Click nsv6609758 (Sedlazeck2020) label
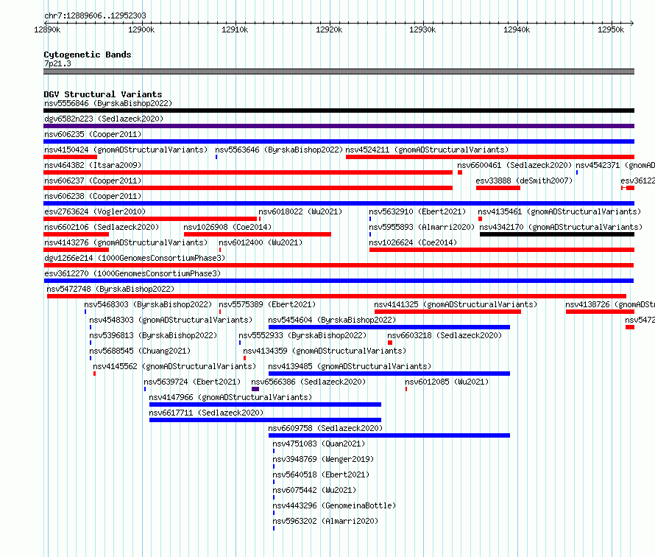The height and width of the screenshot is (557, 655). click(x=325, y=428)
